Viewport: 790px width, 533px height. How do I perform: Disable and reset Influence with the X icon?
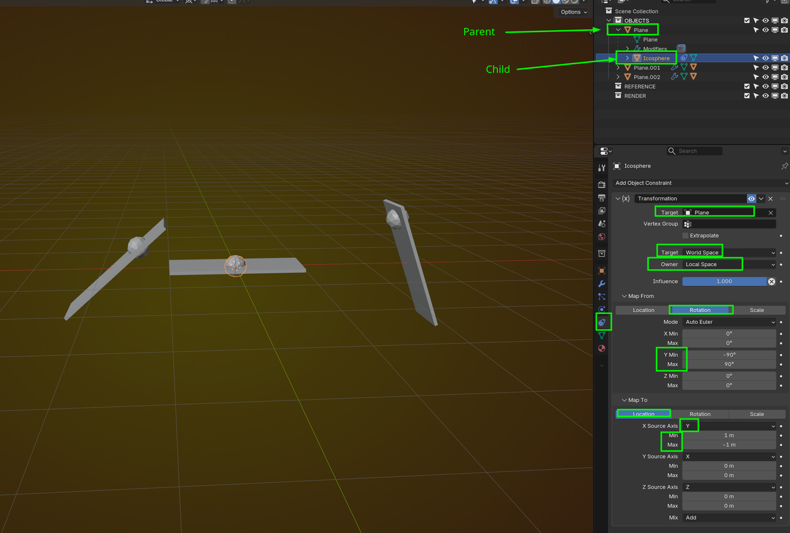click(x=771, y=281)
